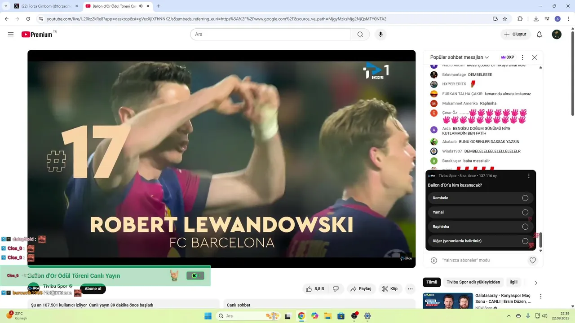Switch to the Forza Cimbom X tab

(46, 6)
